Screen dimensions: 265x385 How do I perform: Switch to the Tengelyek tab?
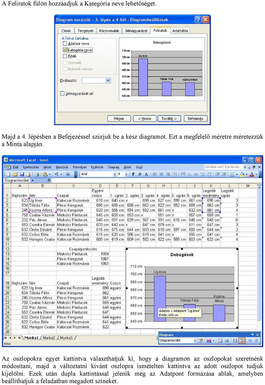86,31
